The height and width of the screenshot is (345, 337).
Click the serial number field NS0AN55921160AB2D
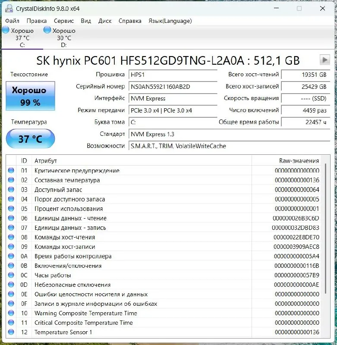[173, 87]
